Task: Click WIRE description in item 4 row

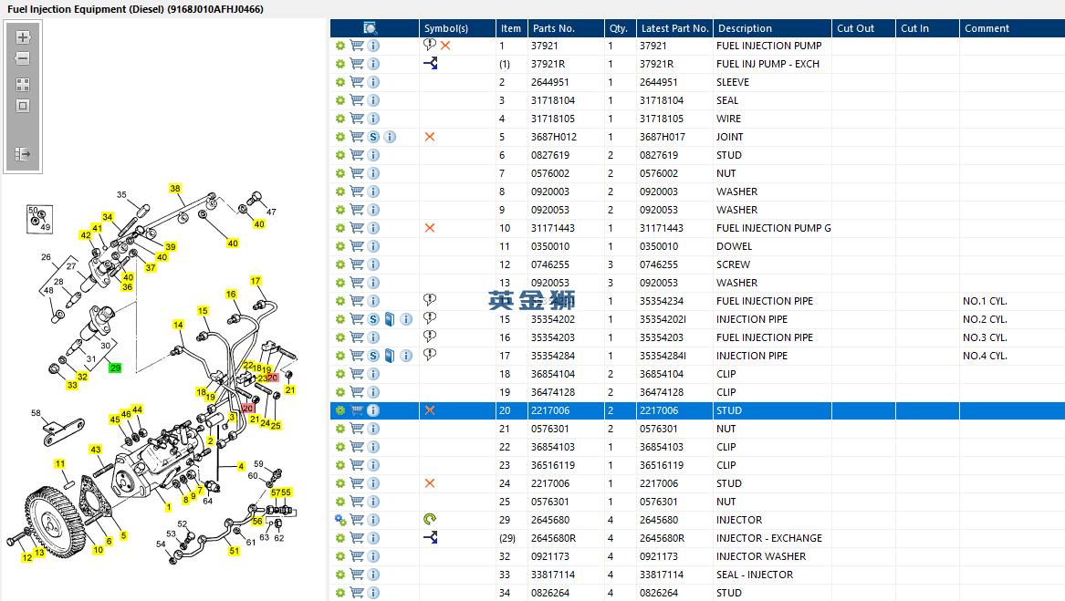Action: 729,119
